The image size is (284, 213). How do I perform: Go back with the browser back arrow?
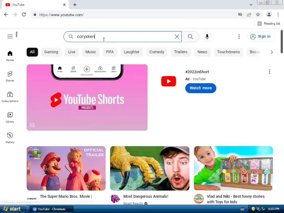click(x=6, y=14)
